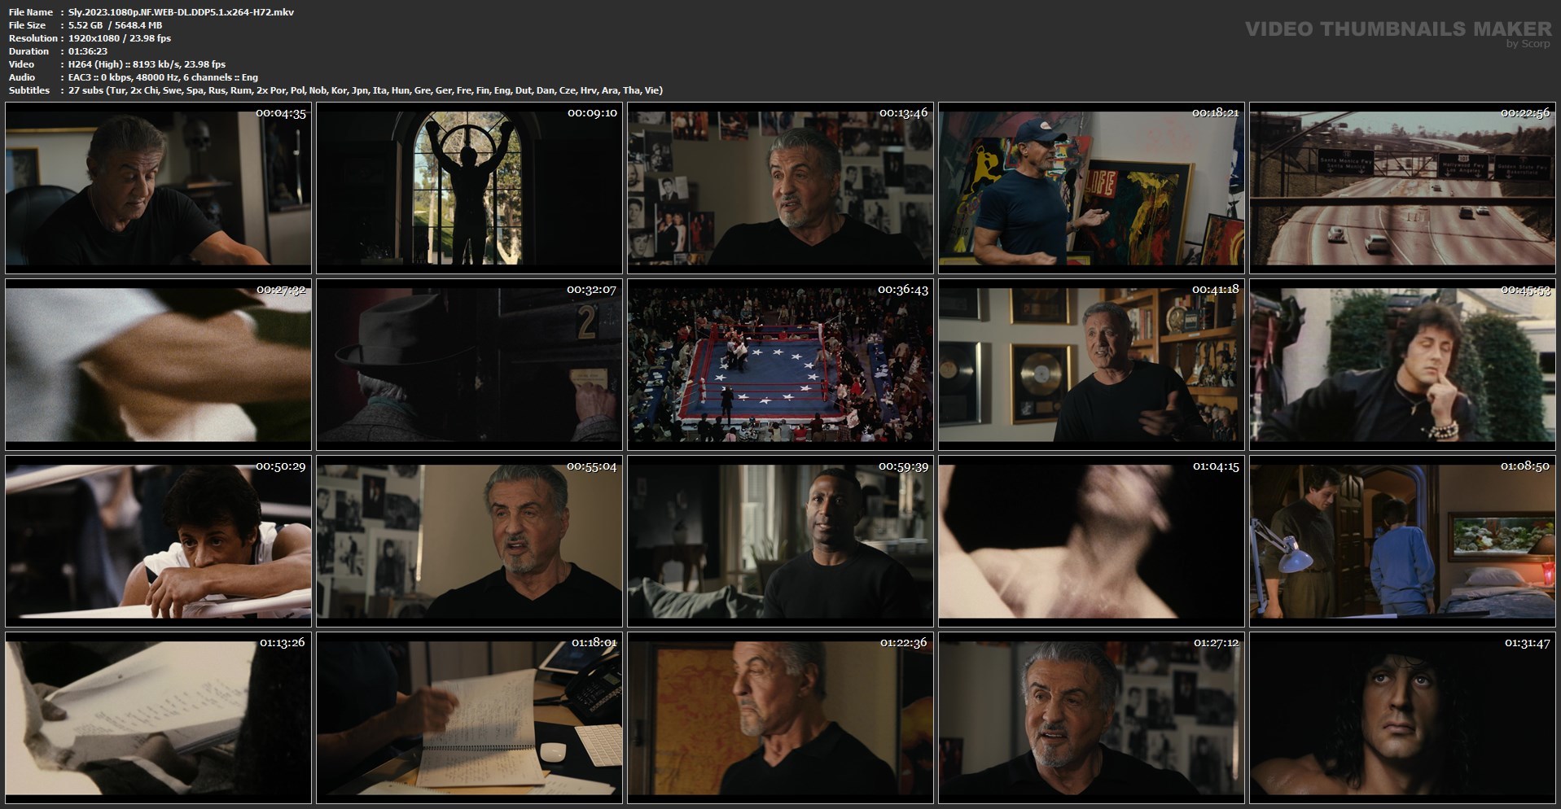Image resolution: width=1561 pixels, height=809 pixels.
Task: Select the thumbnail at 00:59:39
Action: pyautogui.click(x=780, y=541)
